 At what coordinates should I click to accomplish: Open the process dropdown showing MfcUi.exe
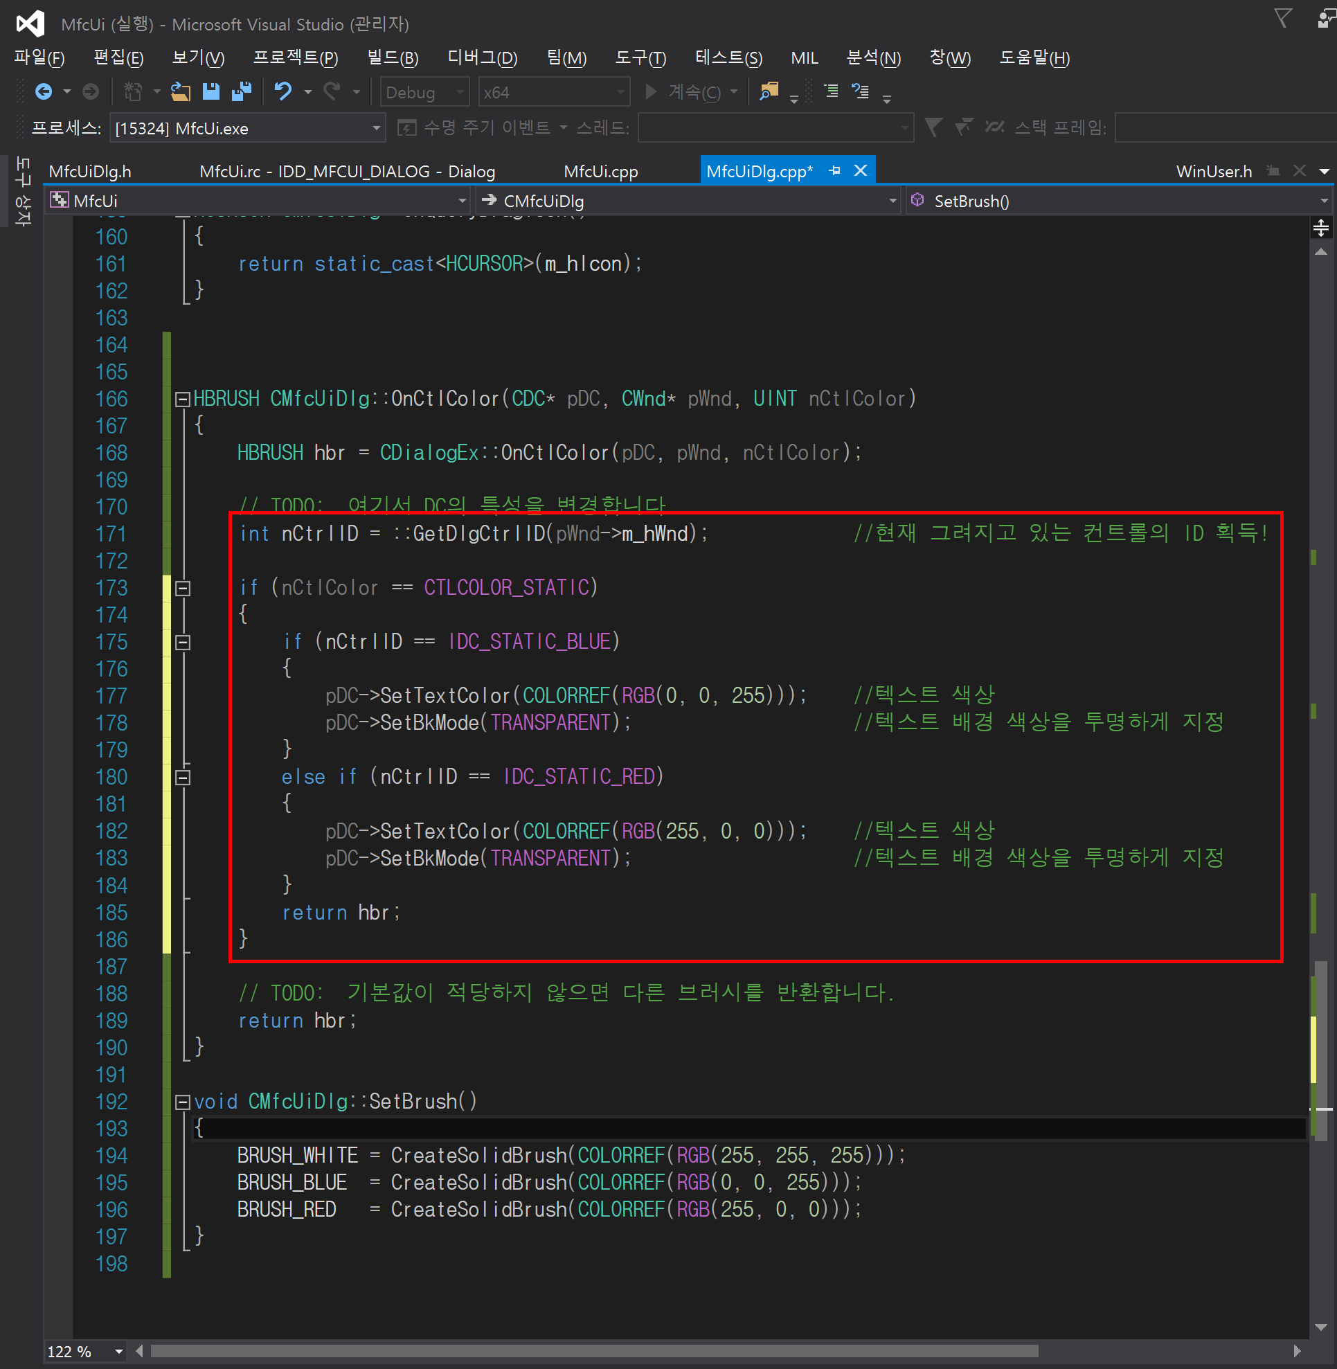377,129
